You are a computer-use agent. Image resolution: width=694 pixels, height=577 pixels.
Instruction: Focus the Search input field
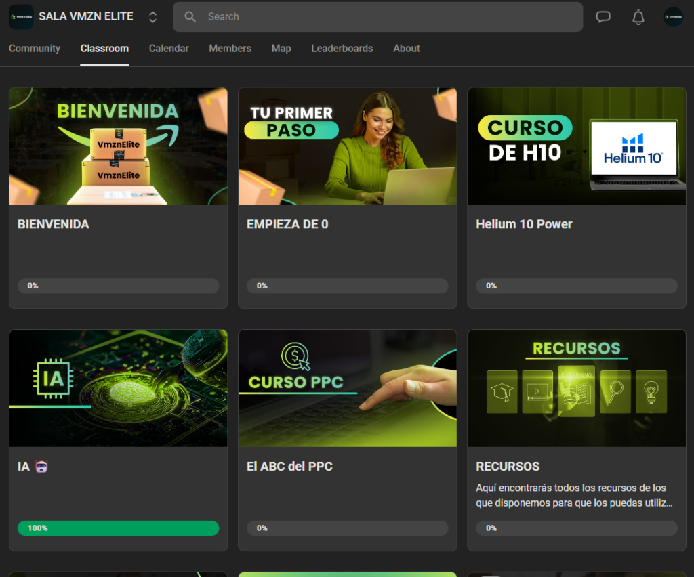click(377, 17)
